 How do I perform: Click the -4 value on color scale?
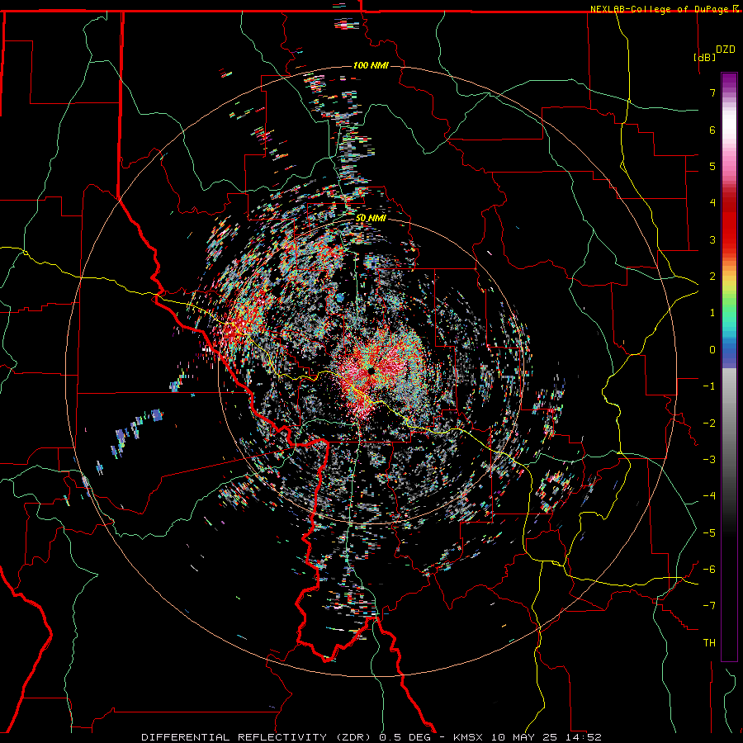tap(709, 496)
